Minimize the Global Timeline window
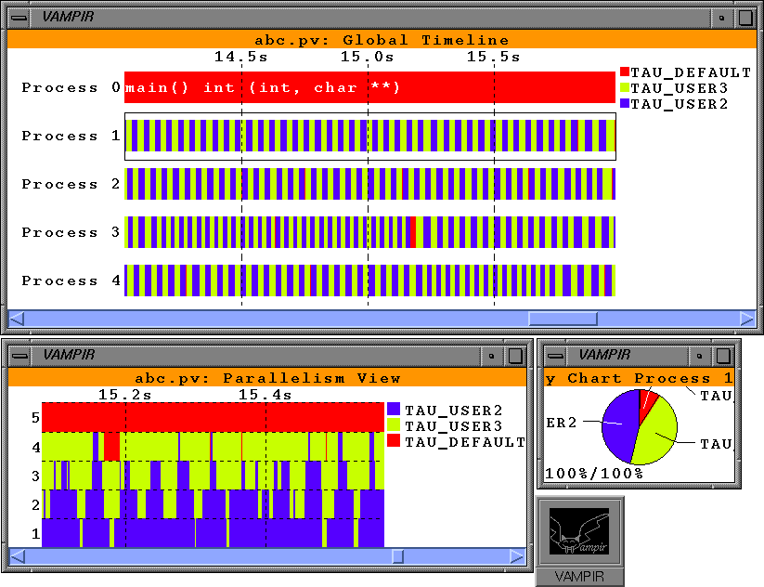764x587 pixels. pyautogui.click(x=721, y=18)
